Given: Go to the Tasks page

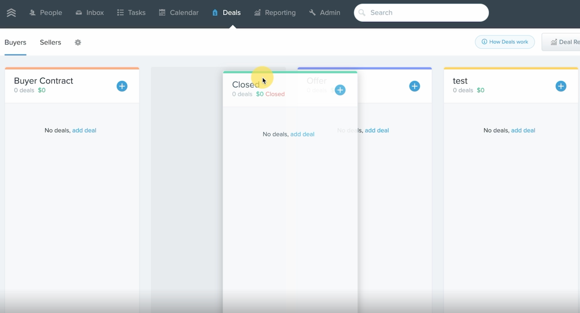Looking at the screenshot, I should 131,13.
